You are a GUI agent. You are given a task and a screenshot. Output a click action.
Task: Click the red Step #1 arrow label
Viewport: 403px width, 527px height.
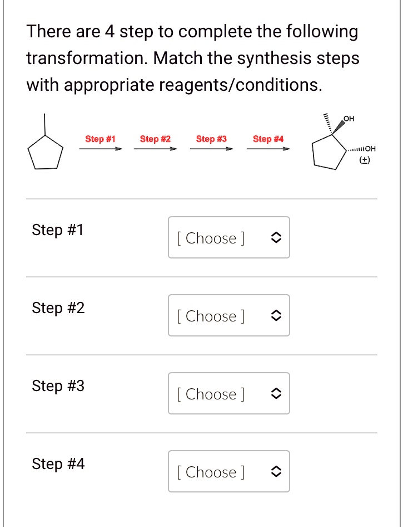(x=100, y=139)
